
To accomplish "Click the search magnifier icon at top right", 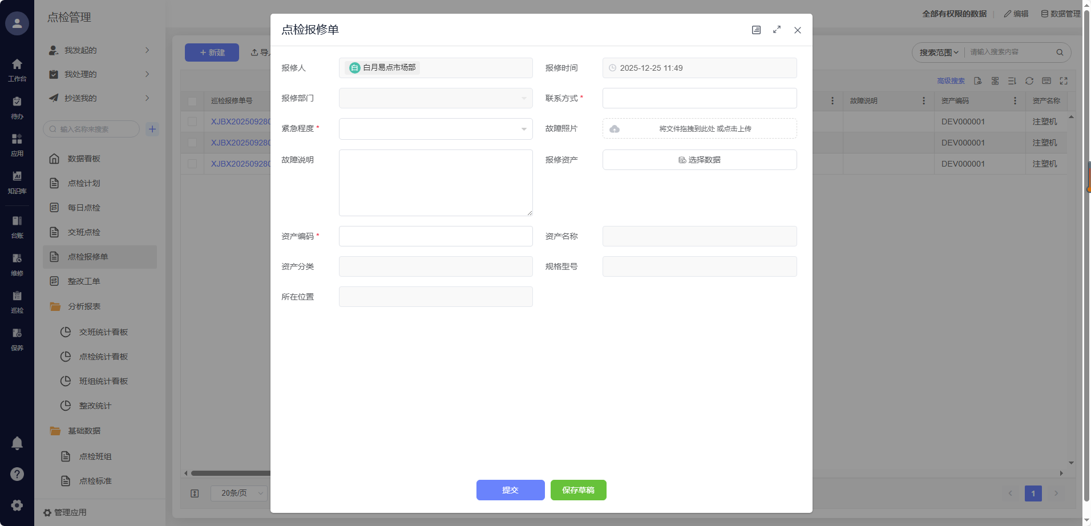I will [x=1060, y=52].
